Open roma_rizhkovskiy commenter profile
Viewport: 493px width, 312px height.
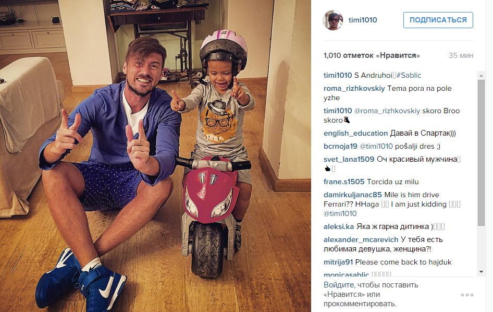pyautogui.click(x=354, y=88)
